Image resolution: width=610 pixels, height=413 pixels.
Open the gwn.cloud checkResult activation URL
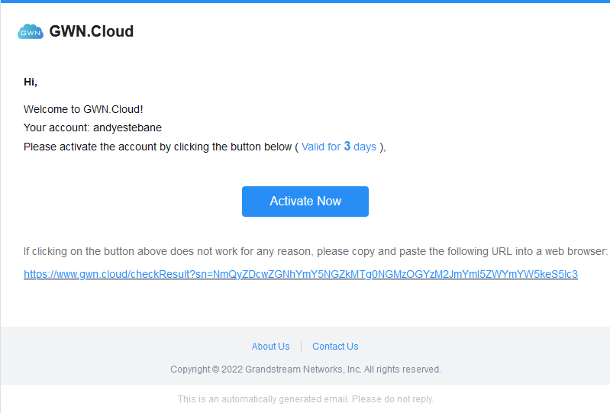(300, 275)
